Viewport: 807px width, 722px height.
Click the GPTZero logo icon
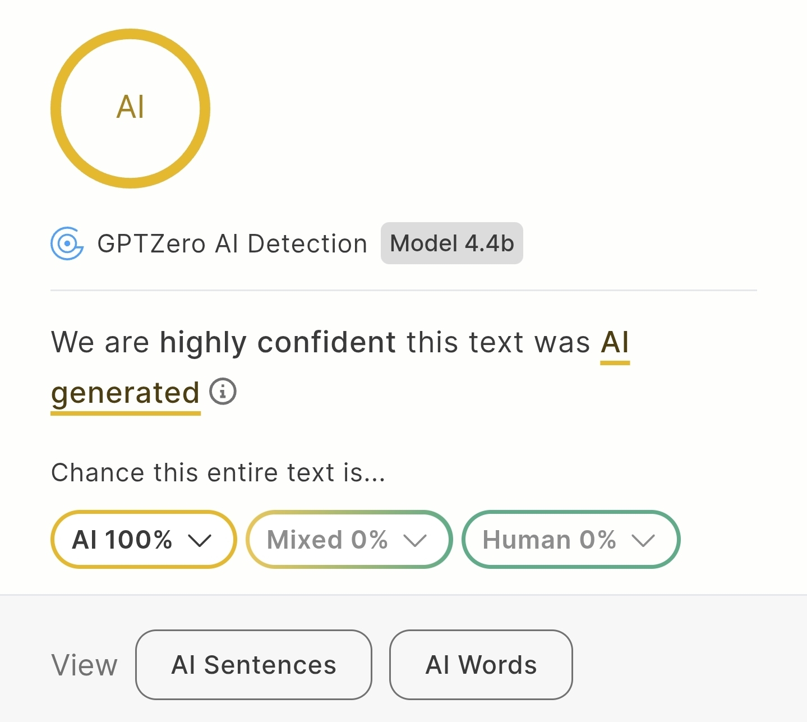click(x=67, y=243)
